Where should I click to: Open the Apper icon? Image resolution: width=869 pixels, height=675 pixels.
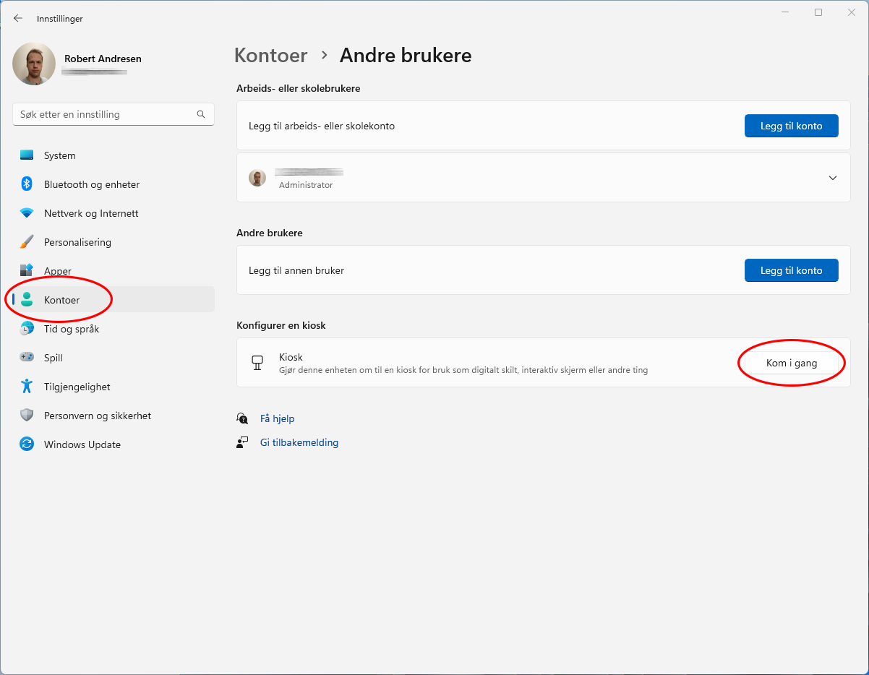(27, 271)
